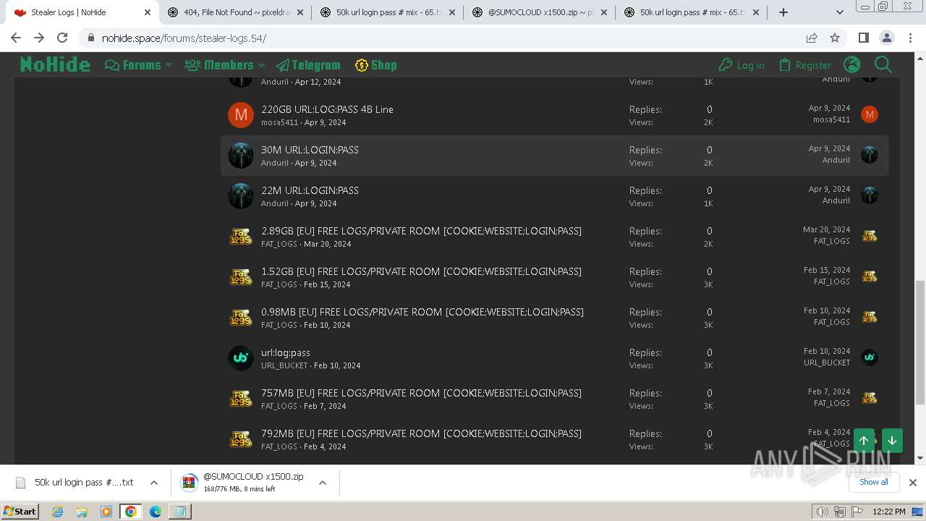Close the downloads bar with X
The image size is (926, 521).
click(913, 483)
